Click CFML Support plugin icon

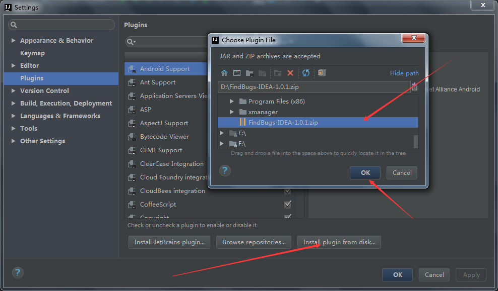pyautogui.click(x=132, y=150)
